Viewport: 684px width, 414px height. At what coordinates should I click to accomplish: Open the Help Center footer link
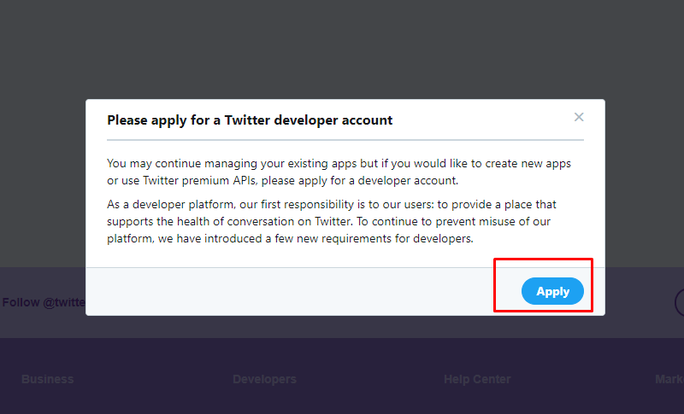(477, 379)
